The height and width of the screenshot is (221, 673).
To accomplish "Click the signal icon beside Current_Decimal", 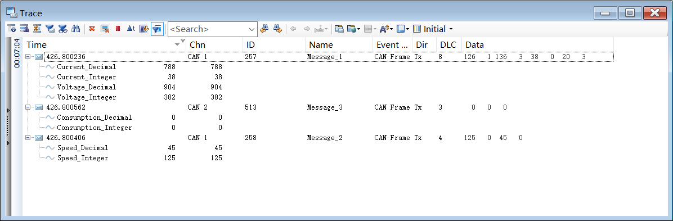I will pyautogui.click(x=50, y=66).
